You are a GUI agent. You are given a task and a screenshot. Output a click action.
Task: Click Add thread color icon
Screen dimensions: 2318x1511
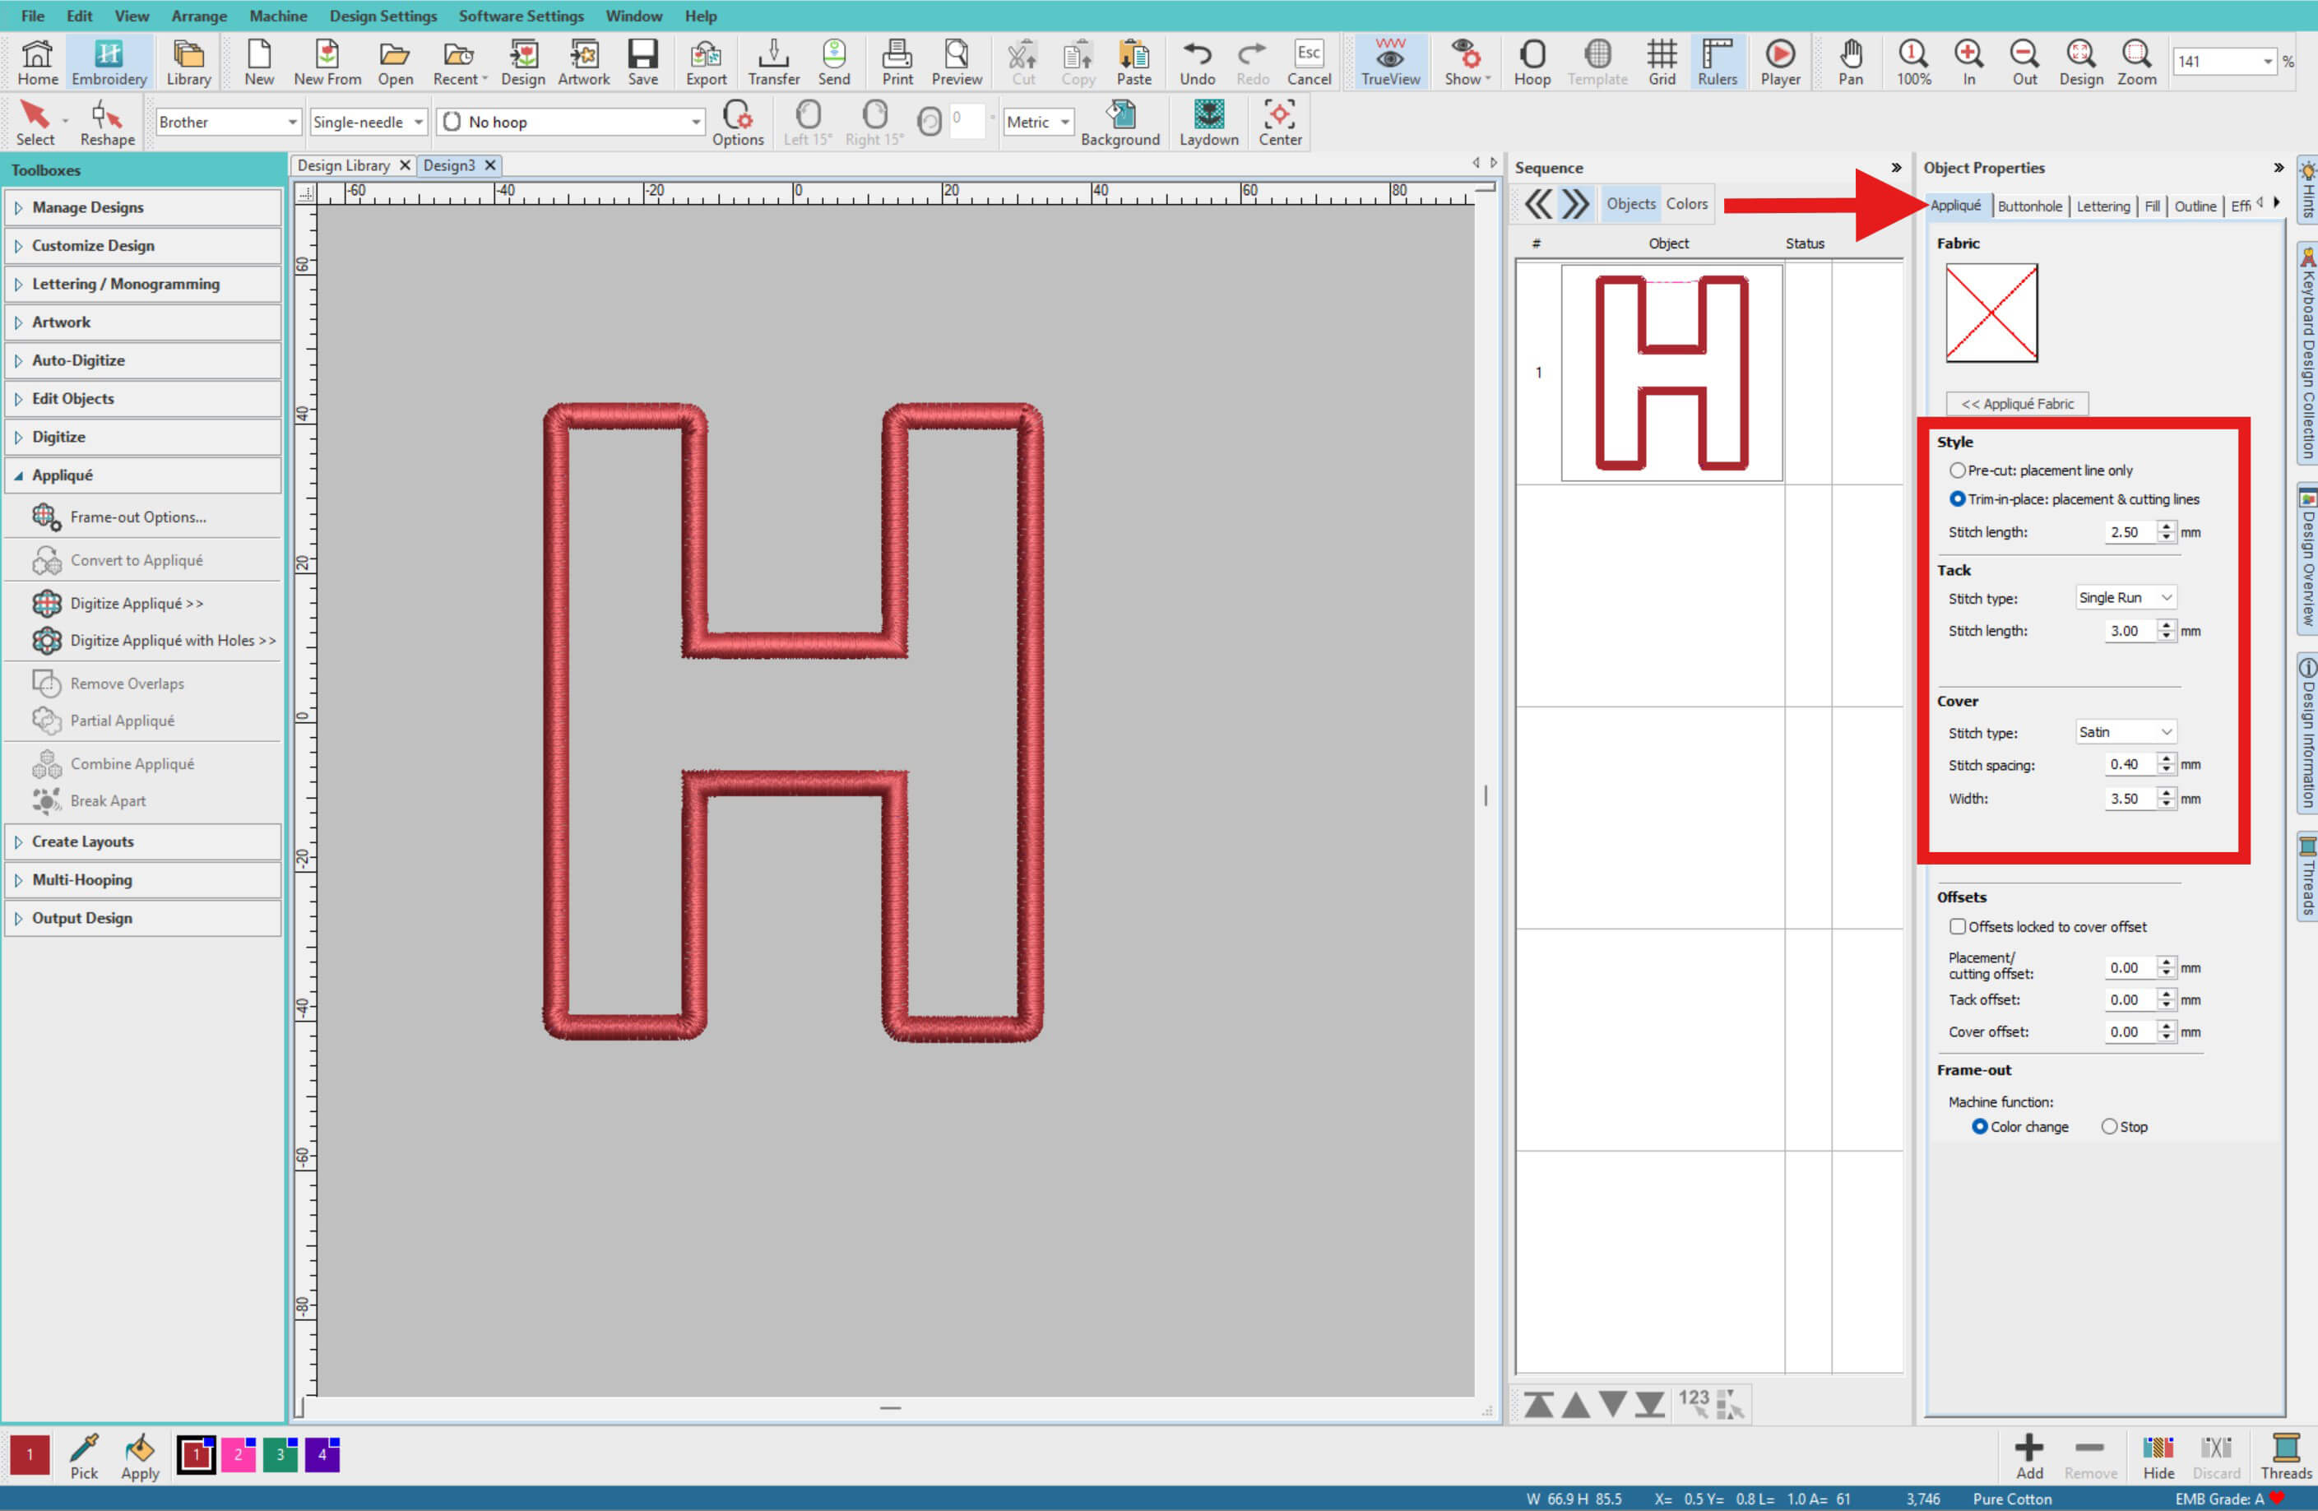pyautogui.click(x=2030, y=1457)
